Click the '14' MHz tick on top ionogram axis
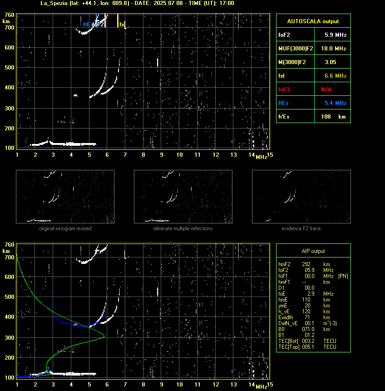385x391 pixels. 252,155
